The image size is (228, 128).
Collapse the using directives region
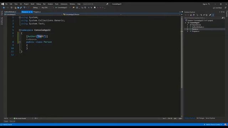(x=20, y=17)
